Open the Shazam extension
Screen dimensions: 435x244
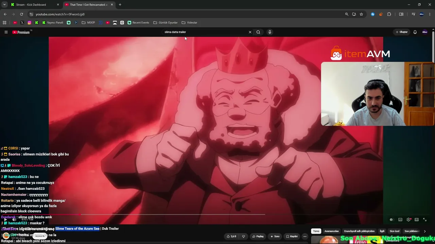point(373,14)
